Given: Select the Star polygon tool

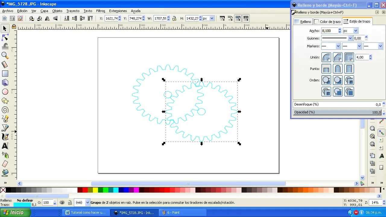Looking at the screenshot, I should [x=5, y=101].
